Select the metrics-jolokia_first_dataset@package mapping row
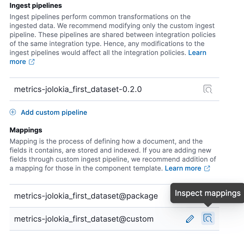The image size is (244, 234). [86, 196]
